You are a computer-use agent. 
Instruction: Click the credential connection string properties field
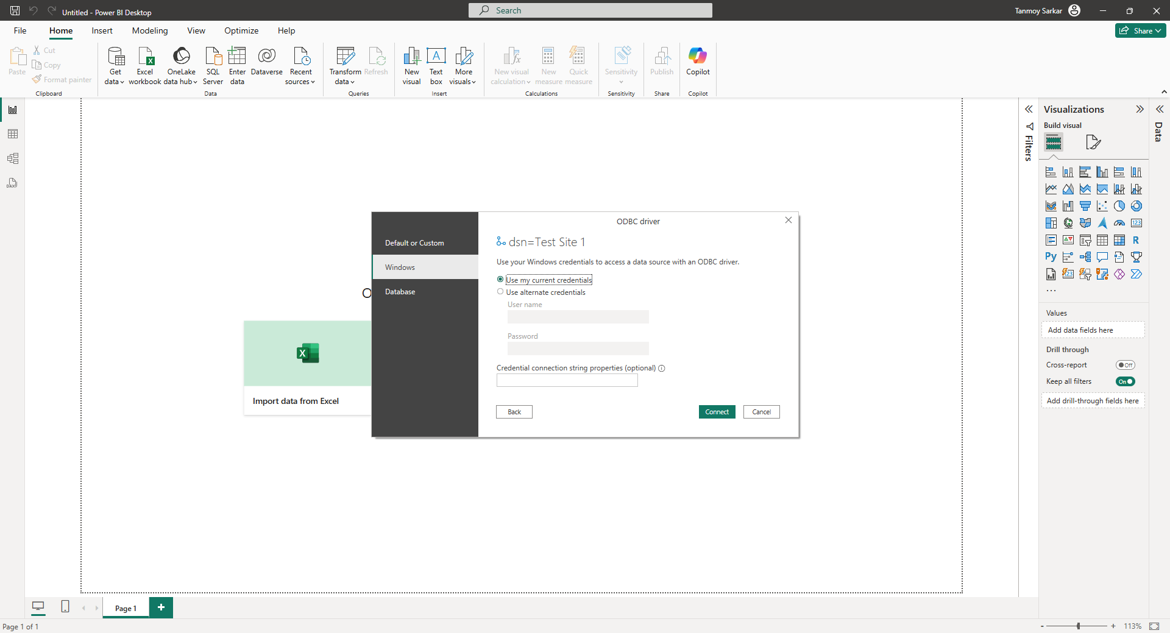567,380
